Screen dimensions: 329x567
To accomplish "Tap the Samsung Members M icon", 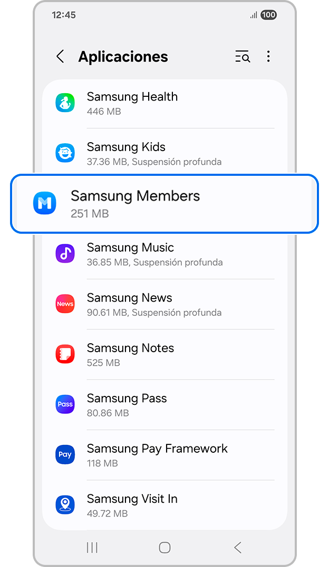I will pyautogui.click(x=45, y=203).
